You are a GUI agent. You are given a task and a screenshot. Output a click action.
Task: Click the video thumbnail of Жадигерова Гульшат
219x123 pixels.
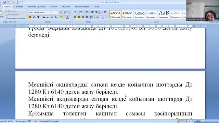point(203,11)
